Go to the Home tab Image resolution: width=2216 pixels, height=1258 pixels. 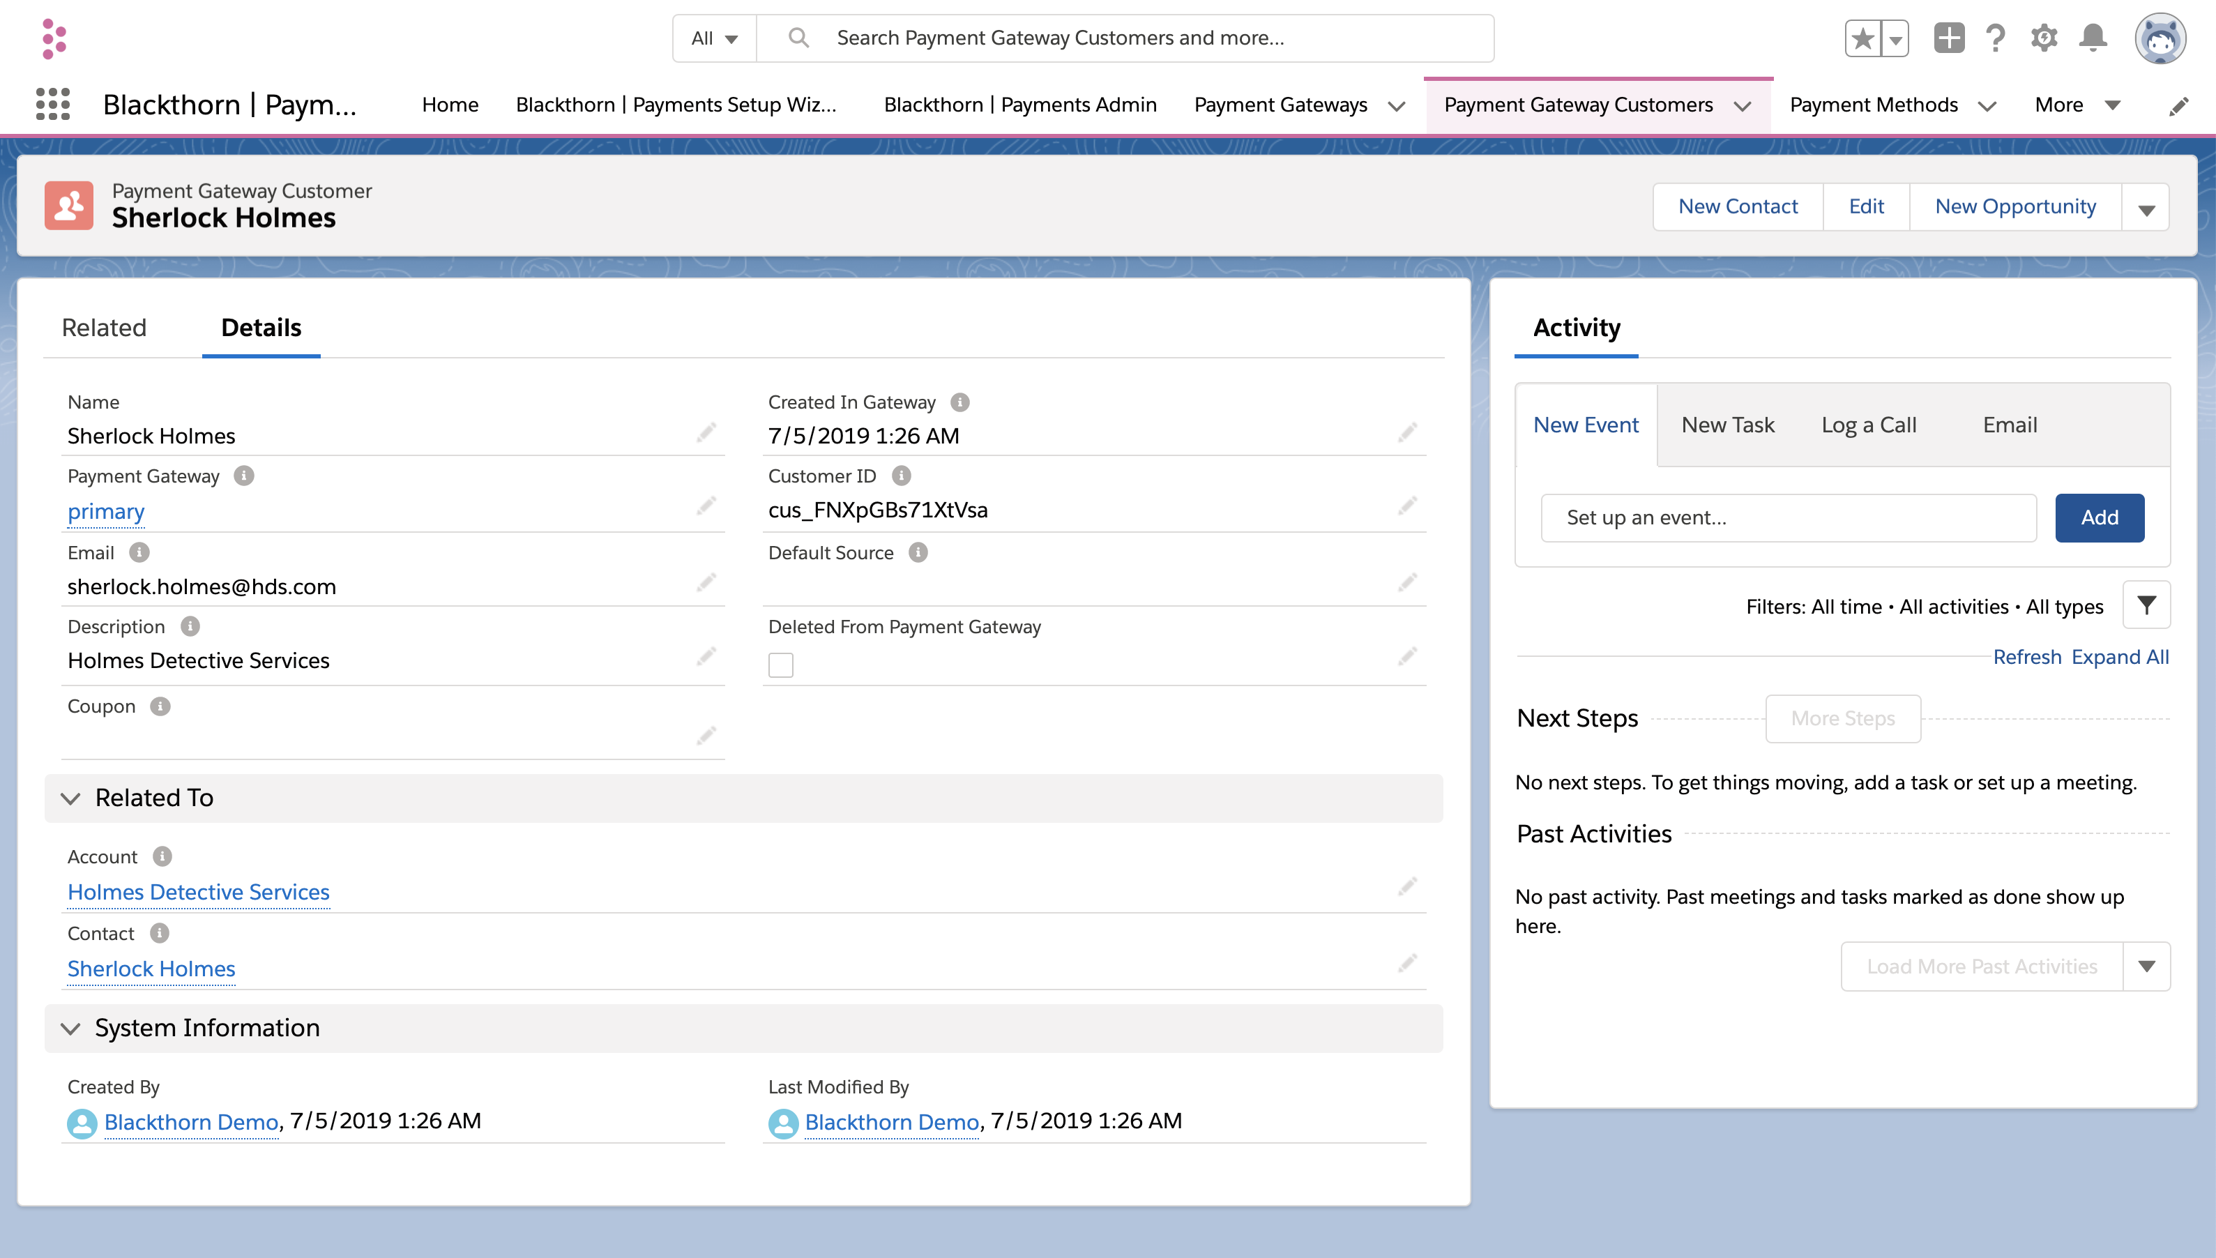coord(450,105)
